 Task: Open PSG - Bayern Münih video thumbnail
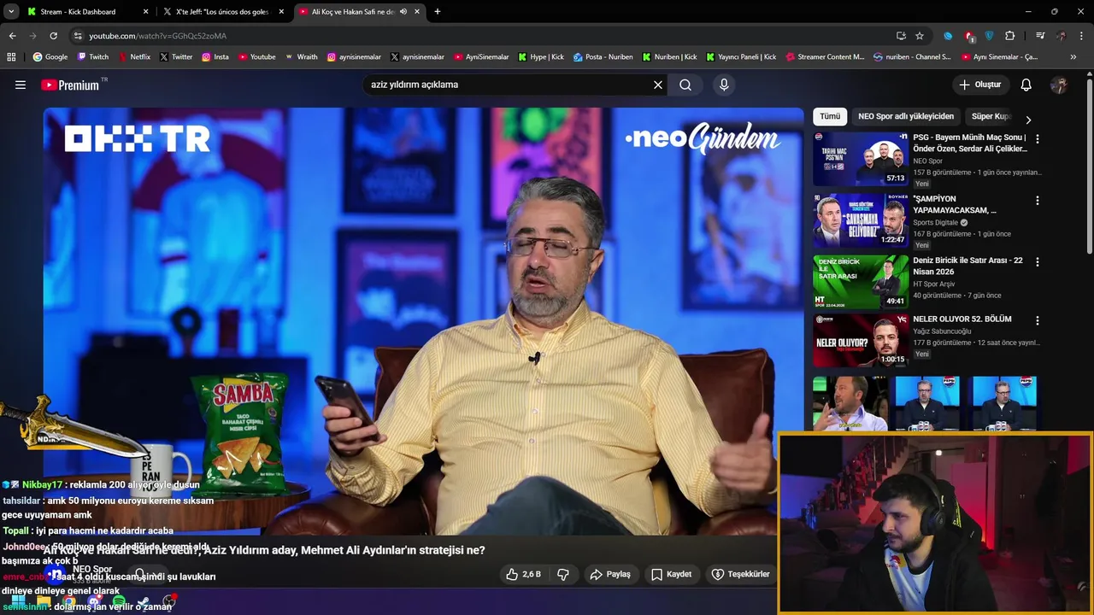(x=861, y=159)
